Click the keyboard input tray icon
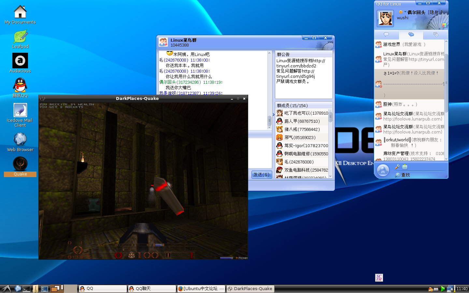 436,289
